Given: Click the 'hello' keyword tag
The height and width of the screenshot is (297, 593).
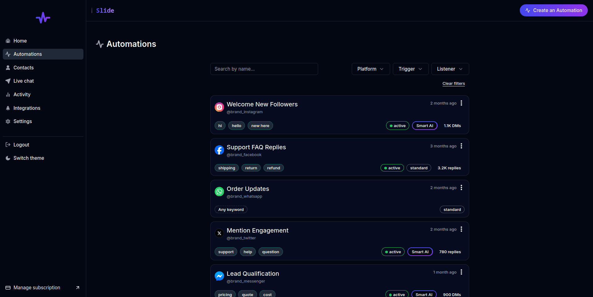Looking at the screenshot, I should coord(237,126).
